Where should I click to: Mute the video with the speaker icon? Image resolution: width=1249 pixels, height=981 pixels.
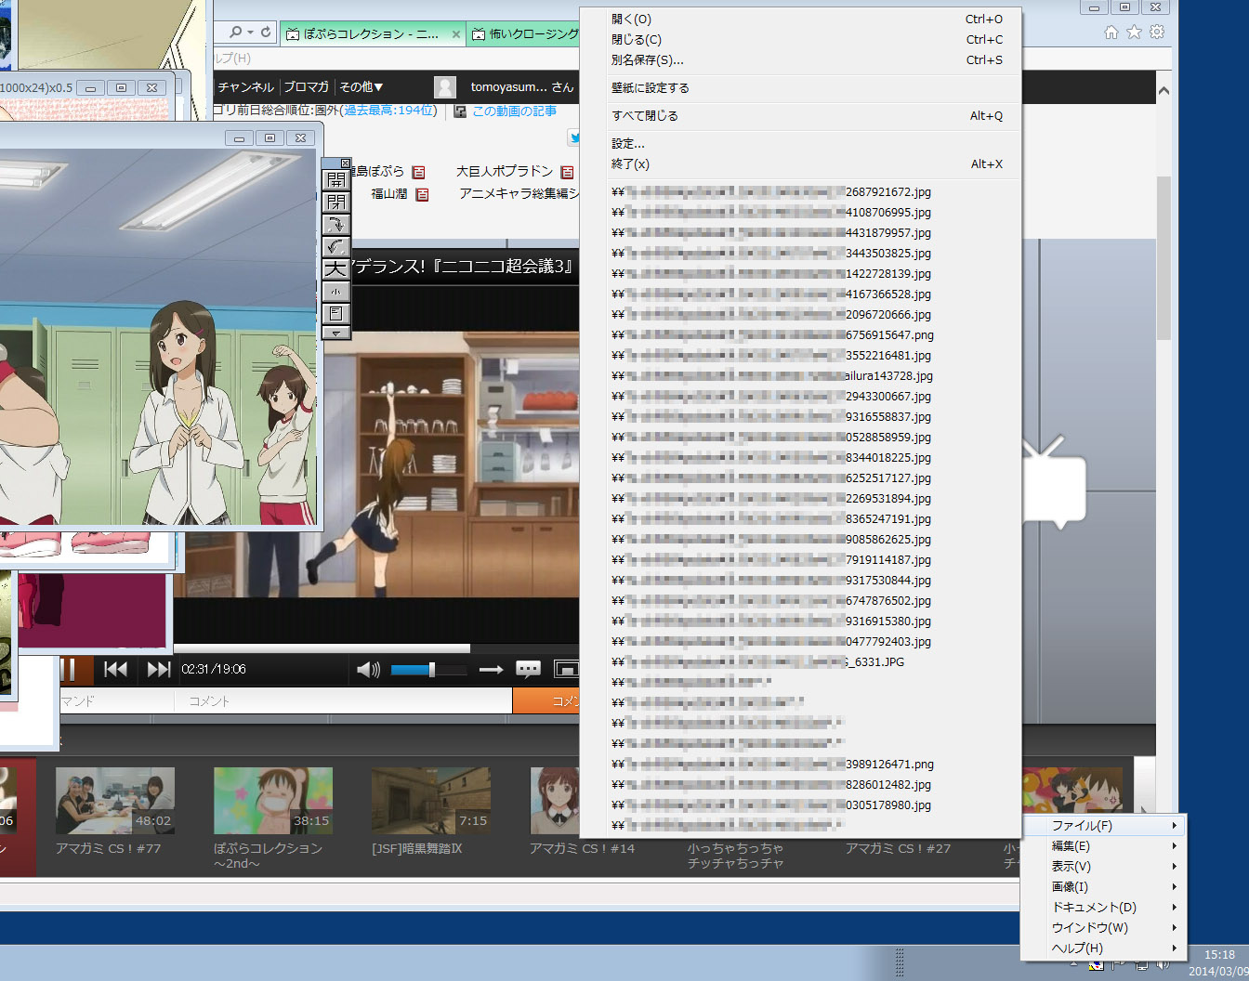pos(368,669)
